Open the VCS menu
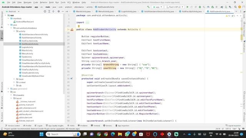The image size is (246, 138). pos(69,2)
